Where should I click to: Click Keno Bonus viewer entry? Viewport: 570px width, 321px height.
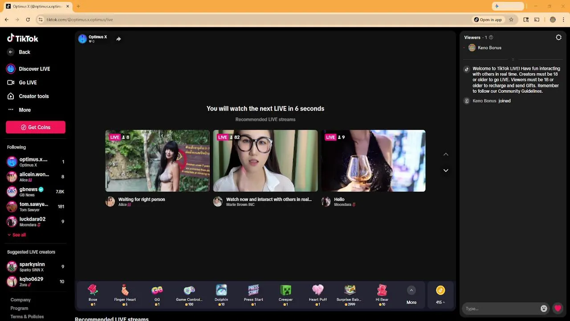point(485,48)
